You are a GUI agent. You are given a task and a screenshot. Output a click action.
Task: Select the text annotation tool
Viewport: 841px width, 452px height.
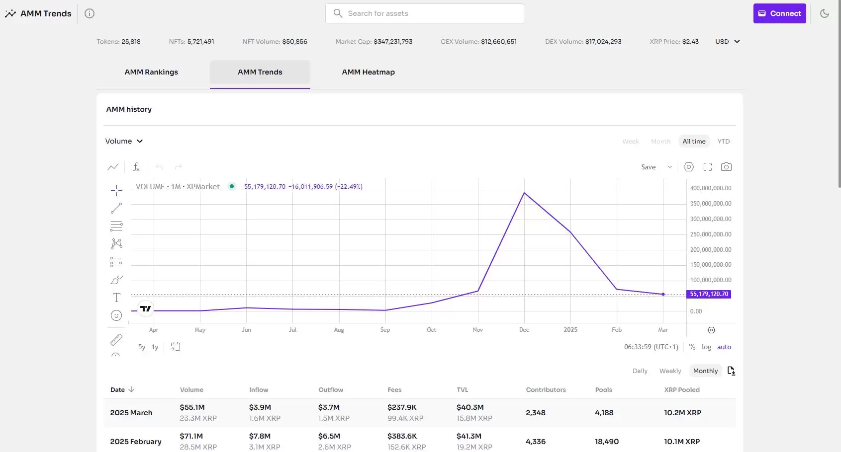pyautogui.click(x=116, y=298)
